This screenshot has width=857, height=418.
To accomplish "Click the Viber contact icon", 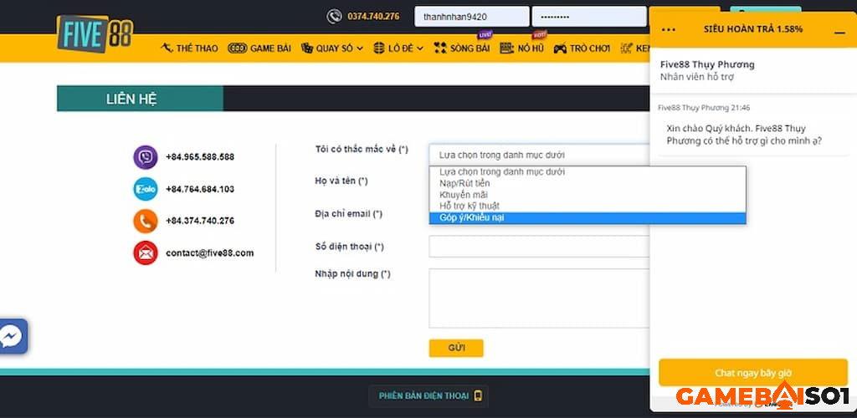I will tap(146, 157).
